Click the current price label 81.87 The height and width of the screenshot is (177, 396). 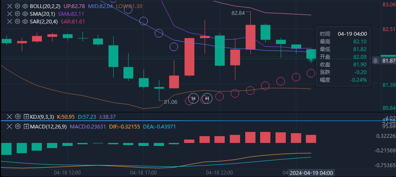389,60
